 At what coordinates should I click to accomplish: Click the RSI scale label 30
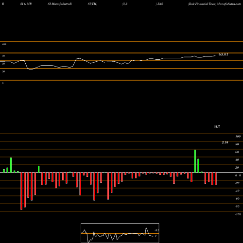click(3, 71)
